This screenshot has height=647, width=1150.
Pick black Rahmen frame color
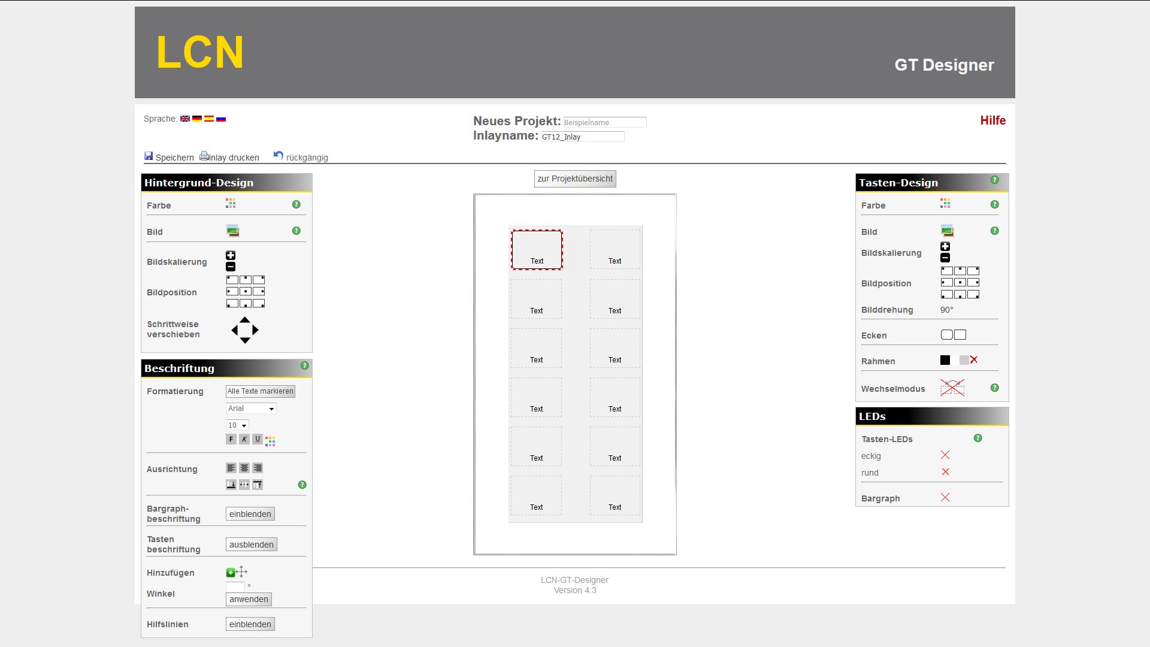click(x=945, y=360)
